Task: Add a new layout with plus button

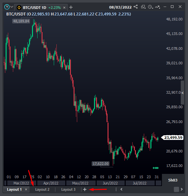Action: (85, 189)
